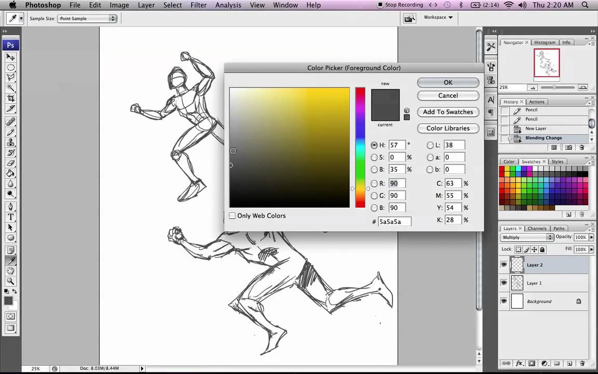Open Navigator panel options menu
598x374 pixels.
(x=592, y=44)
